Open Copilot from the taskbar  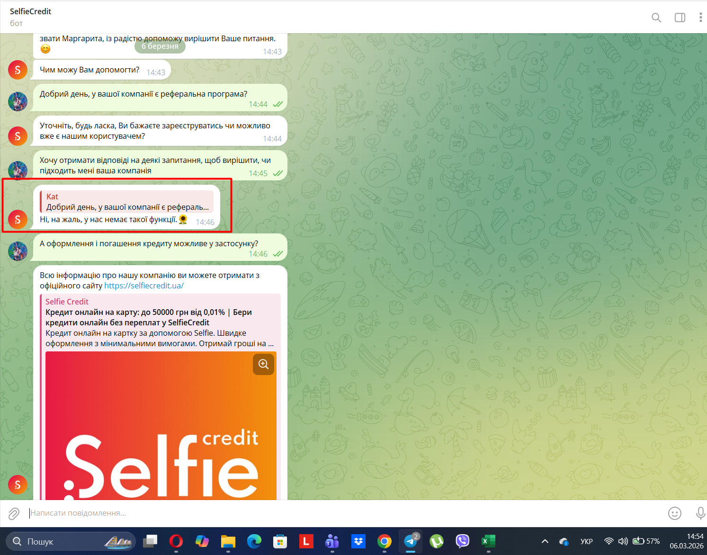tap(202, 541)
